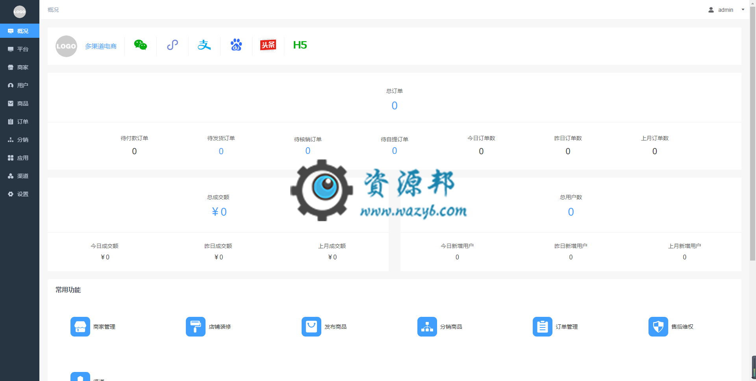Open the 订单管理 clipboard icon

tap(543, 327)
